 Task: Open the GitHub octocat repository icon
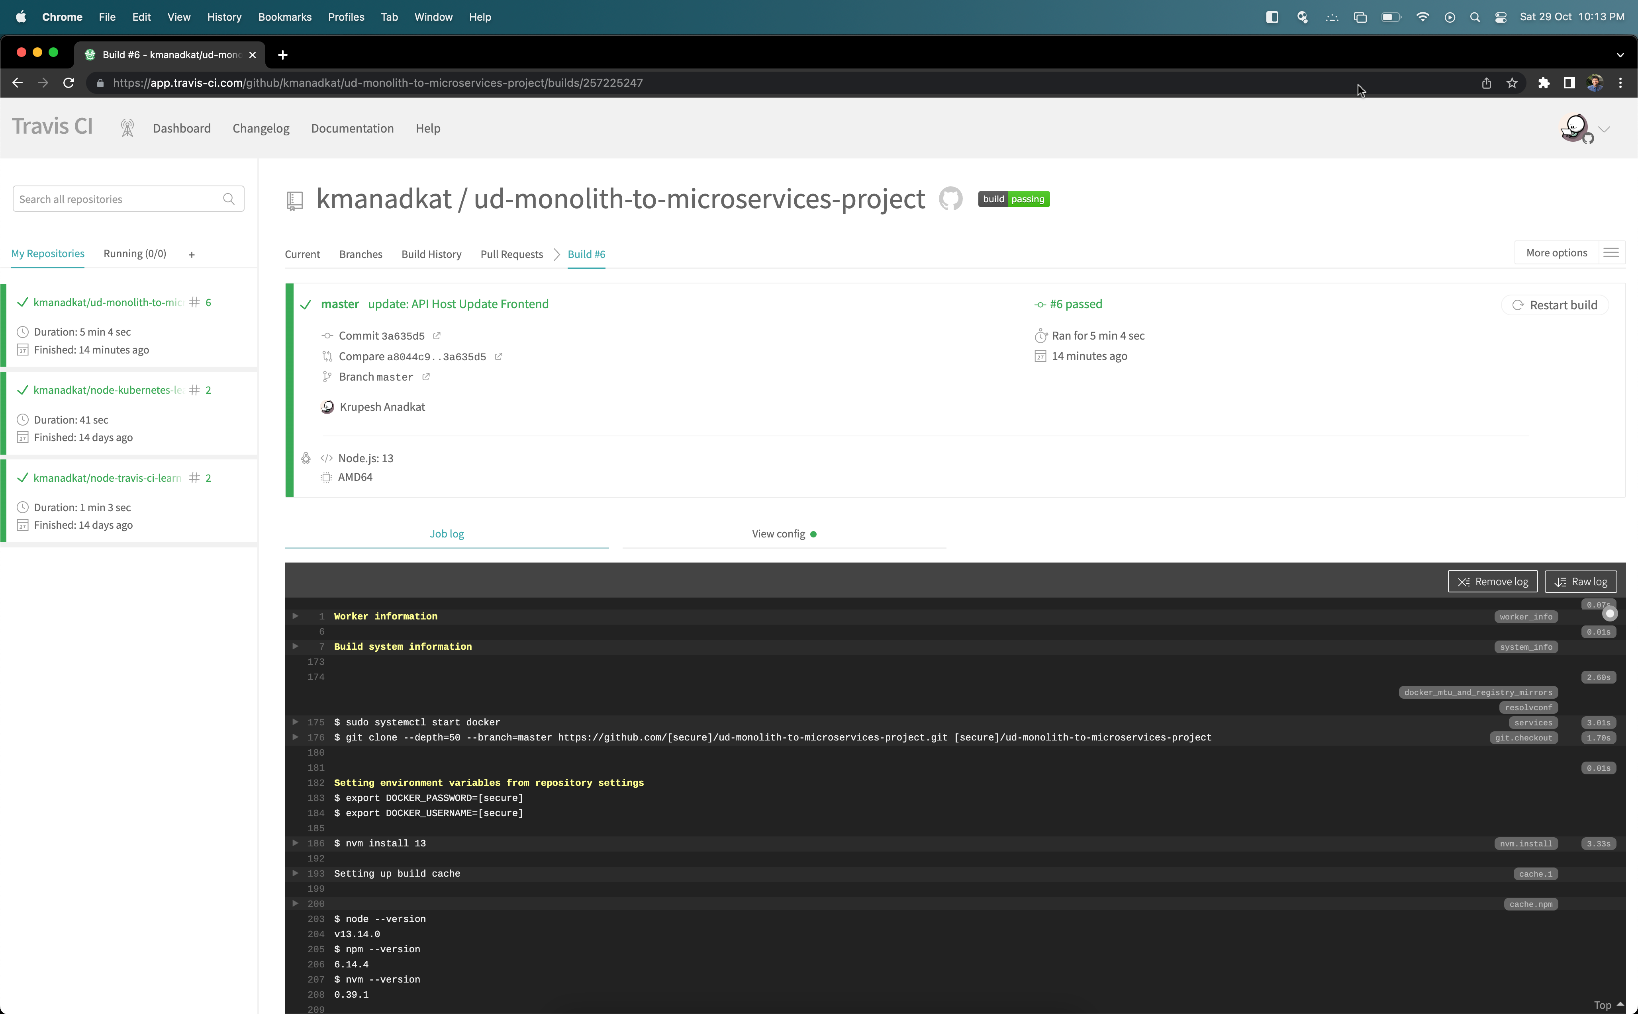(x=950, y=199)
